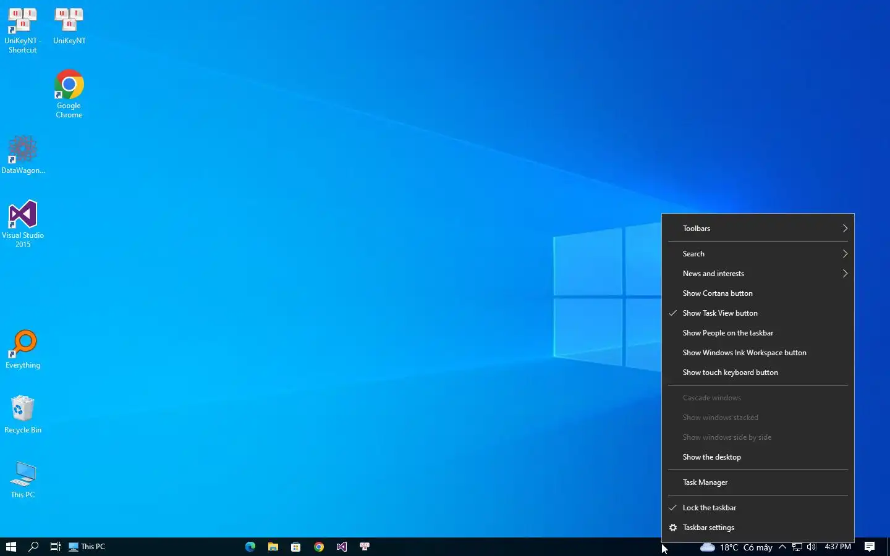
Task: Click the Show desktop sliver at taskbar end
Action: (x=888, y=547)
